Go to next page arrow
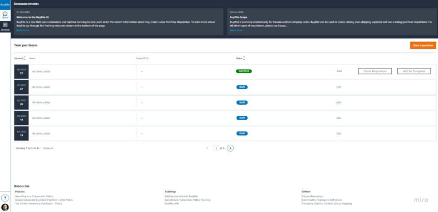This screenshot has height=212, width=438. [230, 148]
